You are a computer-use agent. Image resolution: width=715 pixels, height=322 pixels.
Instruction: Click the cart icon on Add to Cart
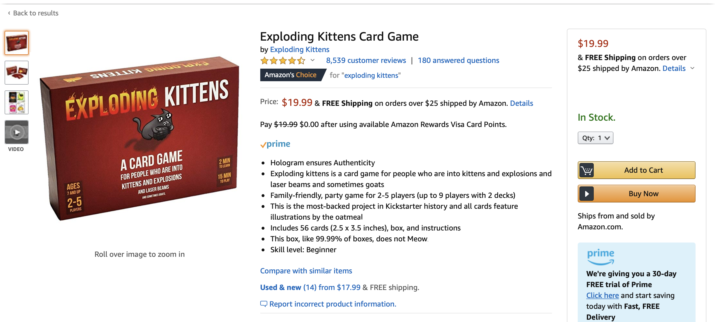587,170
